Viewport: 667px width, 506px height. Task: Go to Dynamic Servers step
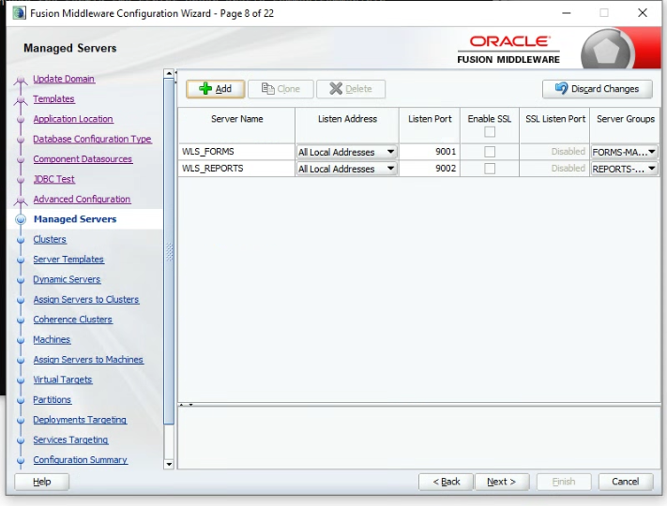pyautogui.click(x=67, y=279)
